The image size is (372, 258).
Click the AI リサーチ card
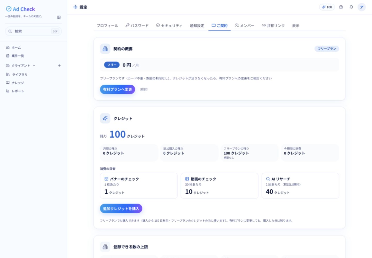(300, 186)
